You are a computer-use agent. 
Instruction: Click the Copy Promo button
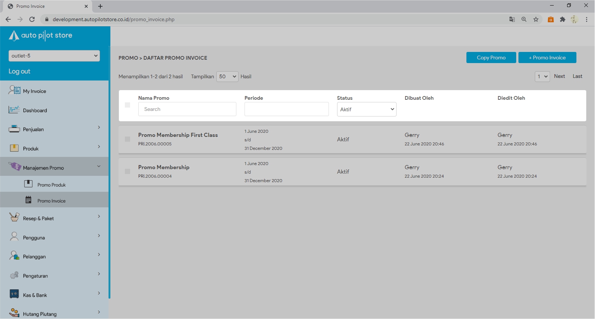pyautogui.click(x=491, y=57)
